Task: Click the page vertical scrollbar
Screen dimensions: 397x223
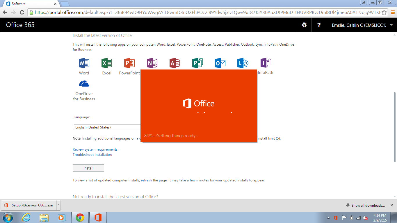Action: (x=395, y=127)
